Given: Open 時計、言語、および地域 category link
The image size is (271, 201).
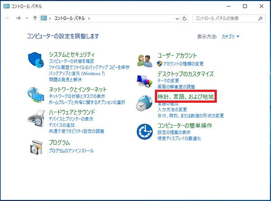Looking at the screenshot, I should point(186,96).
